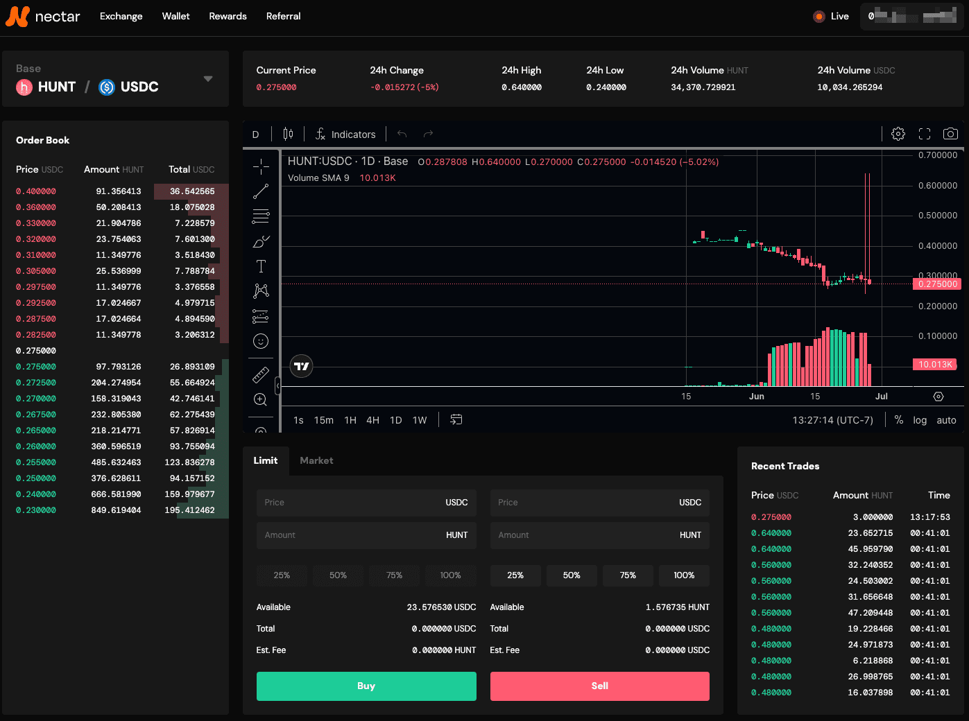Image resolution: width=969 pixels, height=721 pixels.
Task: Toggle log scale
Action: [920, 420]
